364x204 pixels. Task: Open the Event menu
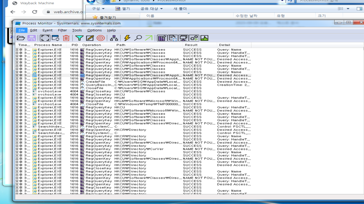coord(47,30)
